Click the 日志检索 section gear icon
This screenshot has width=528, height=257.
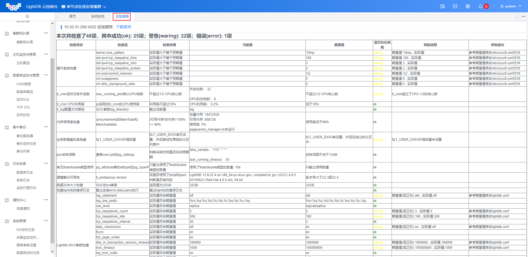7,164
